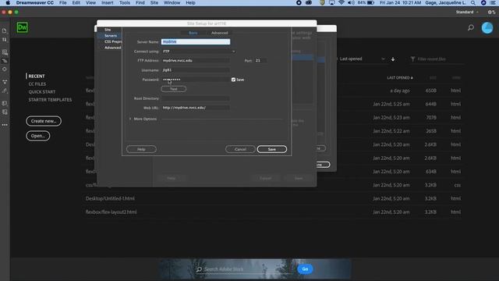Select the CC FILES section
This screenshot has height=281, width=499.
pos(37,84)
